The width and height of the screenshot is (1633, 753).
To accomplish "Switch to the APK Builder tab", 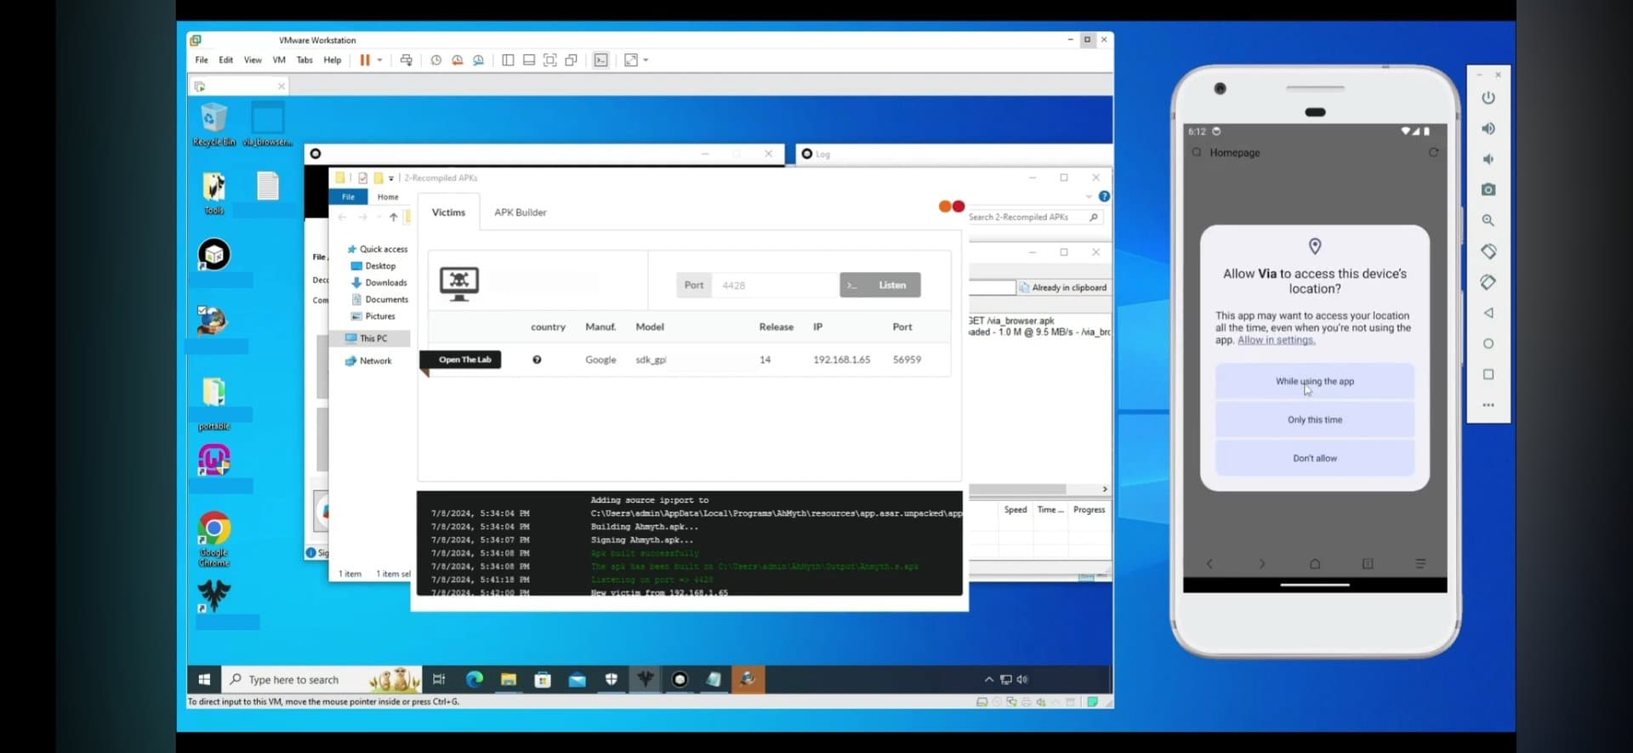I will point(521,212).
